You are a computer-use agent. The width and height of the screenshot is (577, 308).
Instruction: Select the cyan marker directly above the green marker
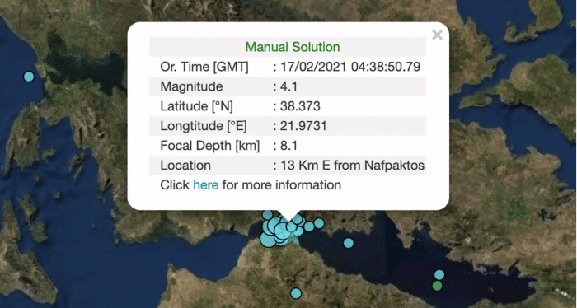click(439, 274)
